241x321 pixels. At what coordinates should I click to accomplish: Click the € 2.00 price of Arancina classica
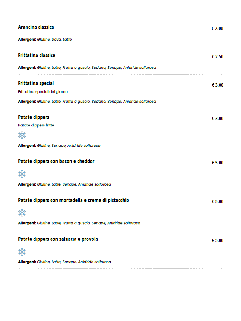[x=217, y=29]
